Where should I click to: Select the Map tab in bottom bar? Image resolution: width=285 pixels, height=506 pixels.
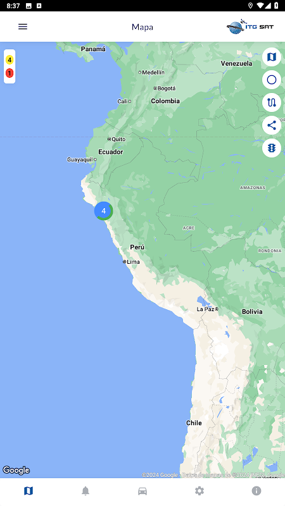(28, 491)
